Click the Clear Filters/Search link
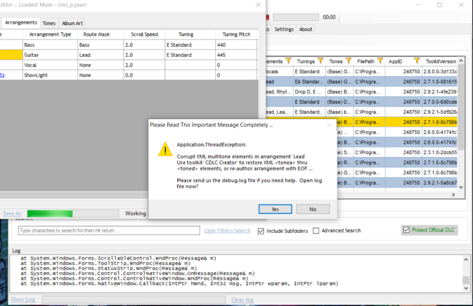 227,231
